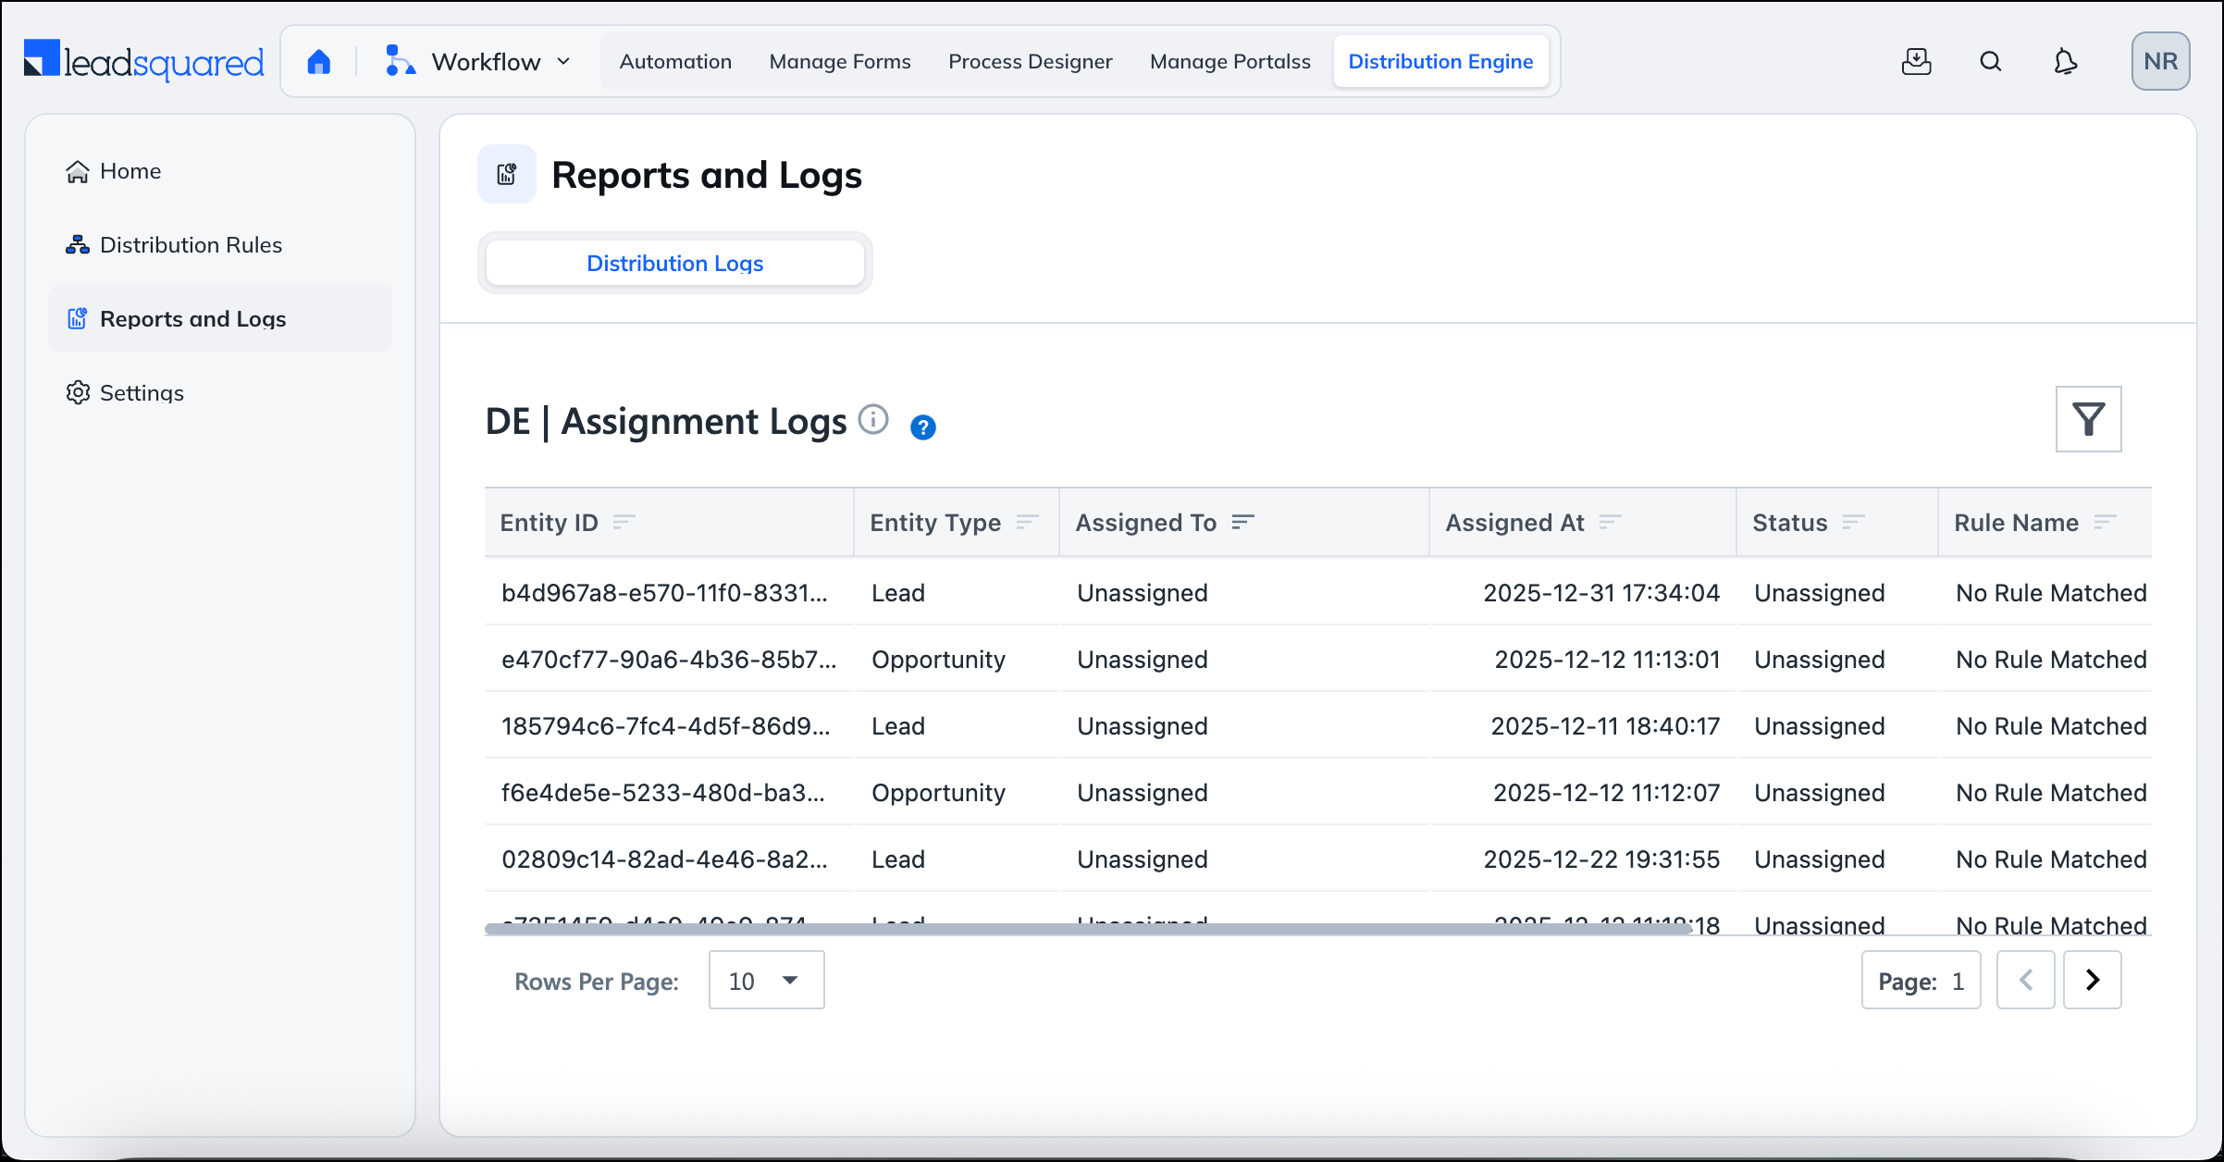Toggle sorting on the Status column
2224x1162 pixels.
[1853, 522]
